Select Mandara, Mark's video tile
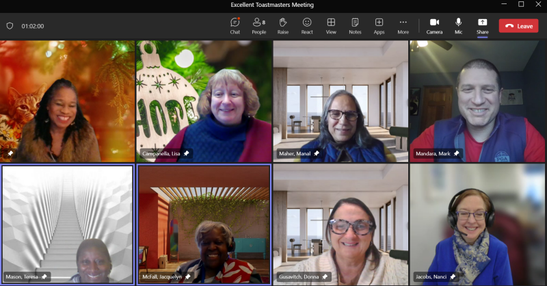The image size is (547, 286). pos(477,101)
